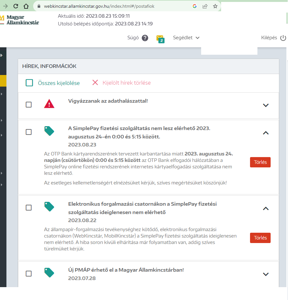Click the Súgó question mark icon
Screen dimensions: 288x300
145,38
